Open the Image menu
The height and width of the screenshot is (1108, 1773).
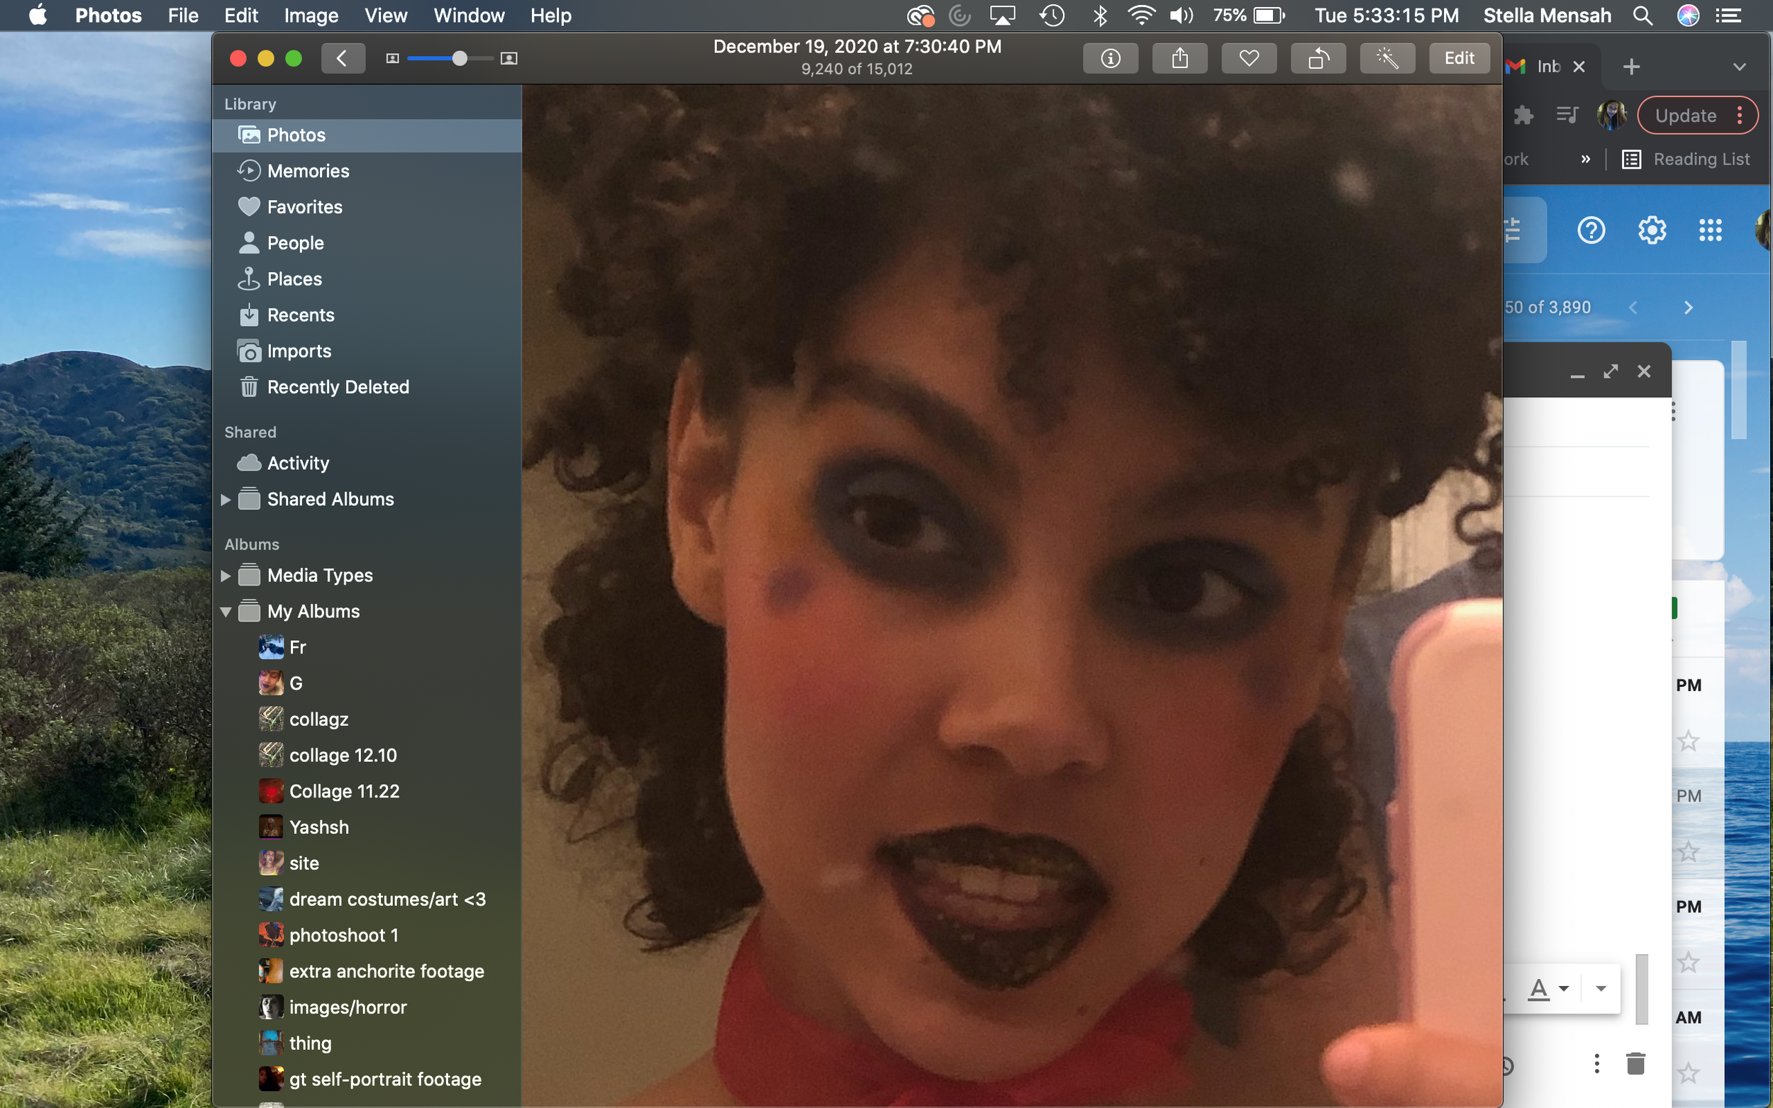311,16
